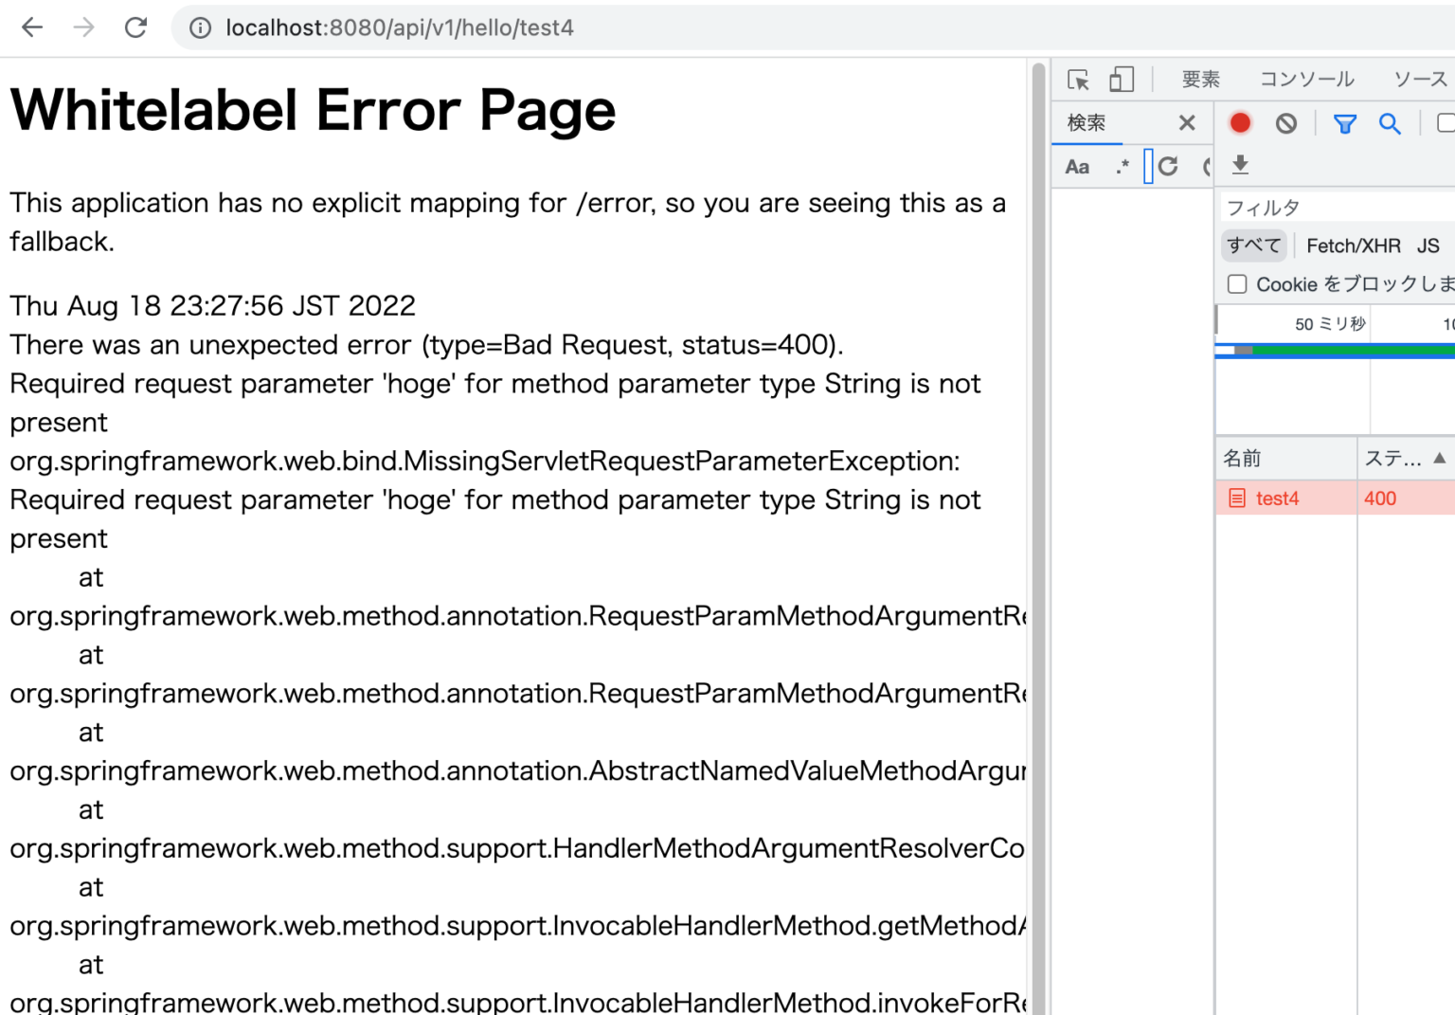Click the red record network log button

pyautogui.click(x=1240, y=122)
